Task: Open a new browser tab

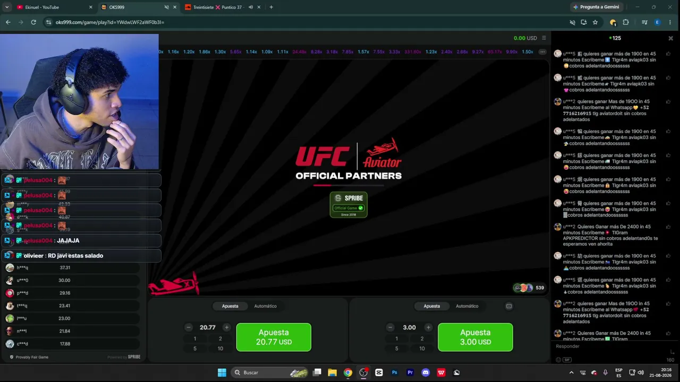Action: 271,7
